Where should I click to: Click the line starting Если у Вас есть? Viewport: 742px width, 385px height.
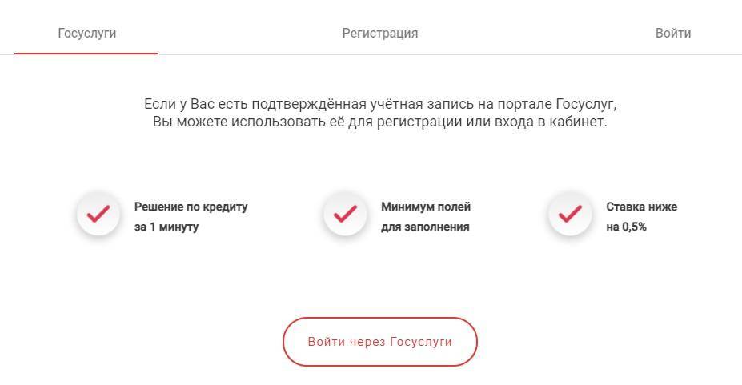[x=380, y=104]
